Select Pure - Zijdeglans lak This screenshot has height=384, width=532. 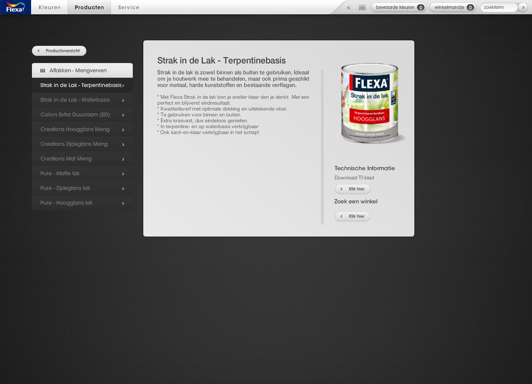click(x=82, y=188)
